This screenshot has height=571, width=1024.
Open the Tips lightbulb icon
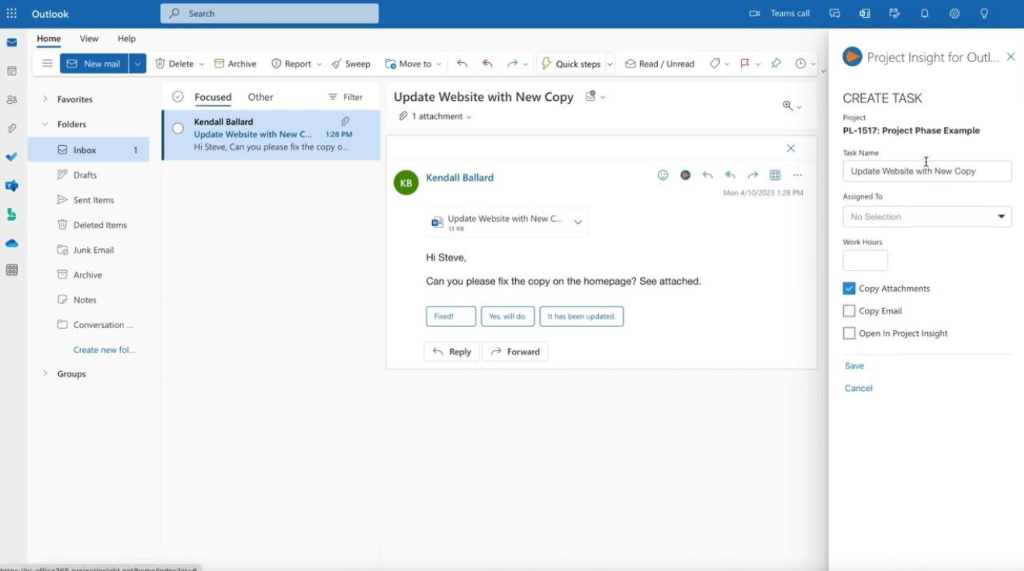click(984, 13)
